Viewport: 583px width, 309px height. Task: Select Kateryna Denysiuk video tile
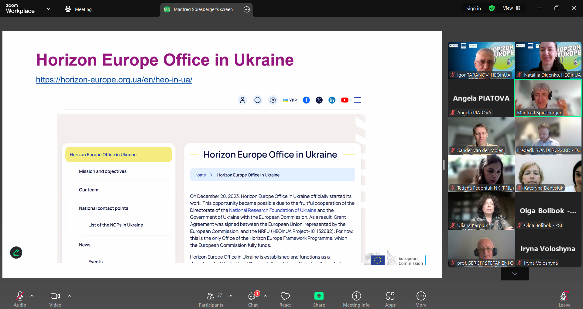click(548, 173)
